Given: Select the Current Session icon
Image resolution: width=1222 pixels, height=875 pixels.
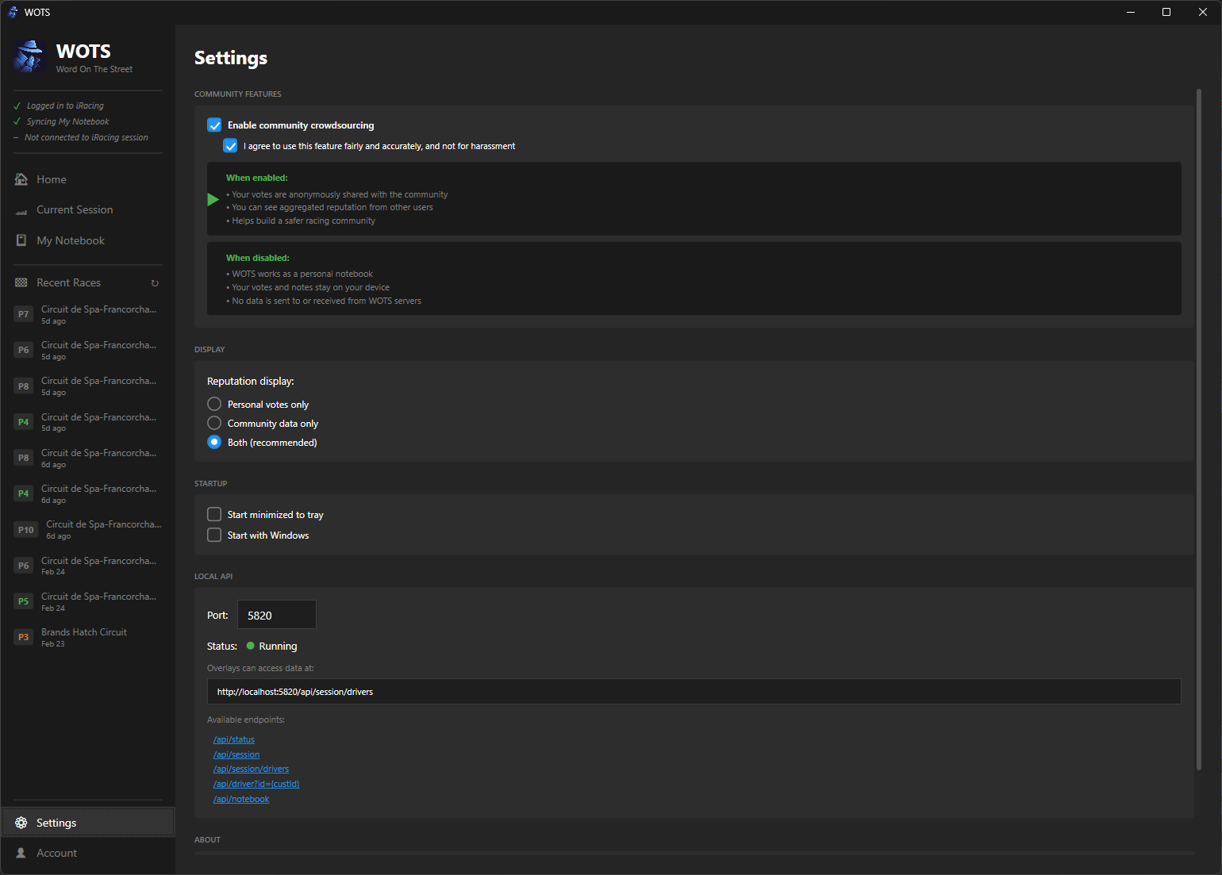Looking at the screenshot, I should [x=21, y=209].
